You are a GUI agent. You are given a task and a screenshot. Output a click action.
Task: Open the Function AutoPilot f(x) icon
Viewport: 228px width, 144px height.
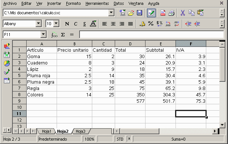[54, 34]
